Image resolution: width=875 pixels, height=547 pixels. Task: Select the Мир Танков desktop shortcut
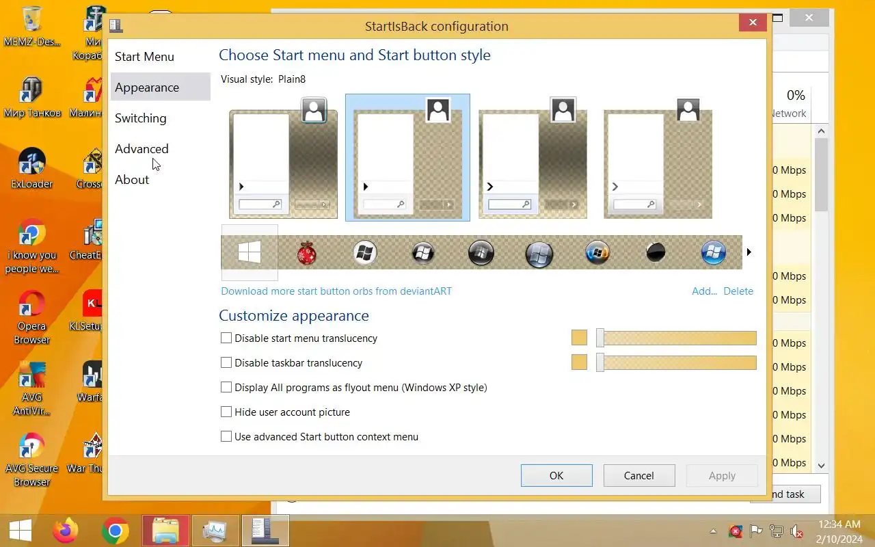tap(32, 98)
